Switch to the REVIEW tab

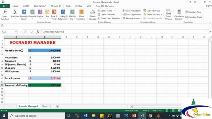pyautogui.click(x=79, y=6)
